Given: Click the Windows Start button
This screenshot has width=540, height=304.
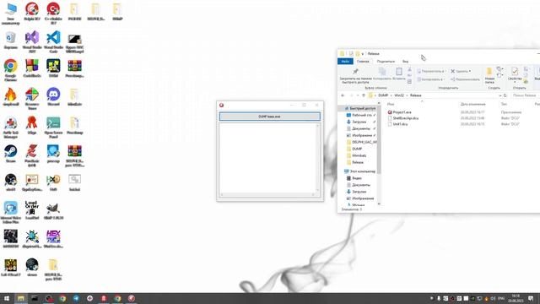Looking at the screenshot, I should click(x=7, y=298).
